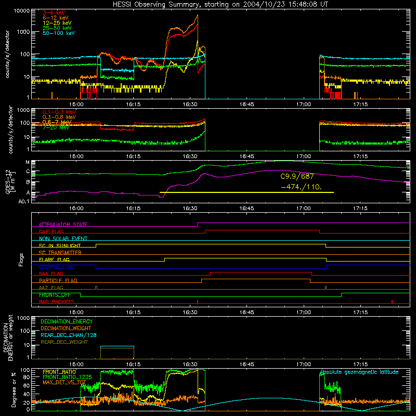Select the blue ECLIPSE_FLAG label
Screen dimensions: 416x416
point(57,267)
